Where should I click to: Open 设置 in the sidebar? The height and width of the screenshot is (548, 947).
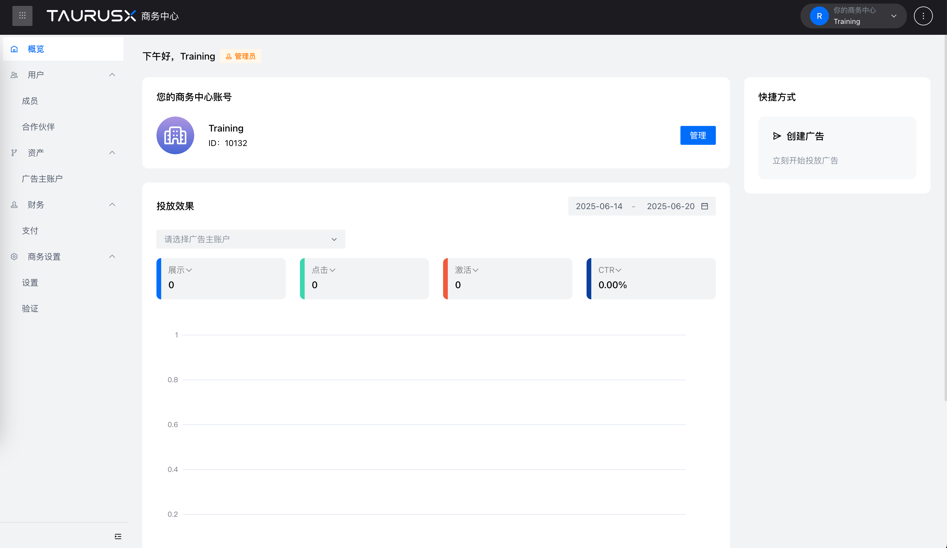tap(30, 283)
